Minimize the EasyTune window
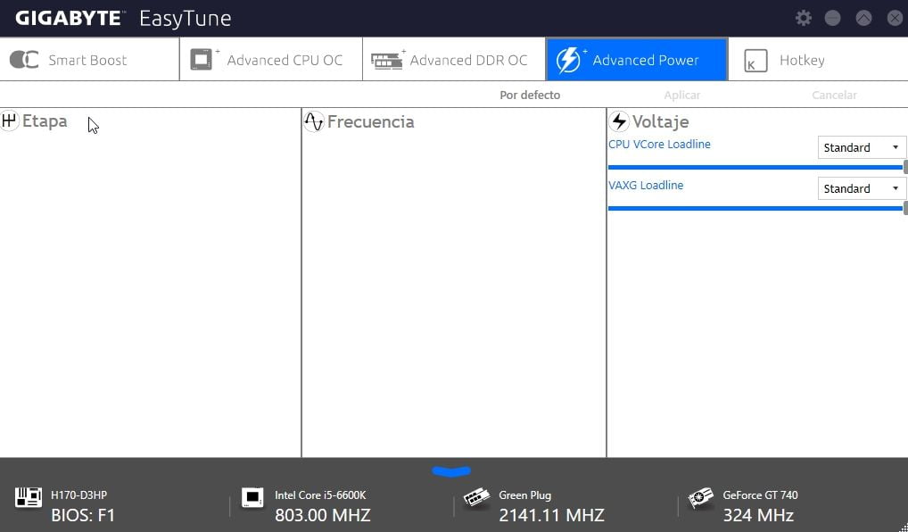The height and width of the screenshot is (532, 908). tap(832, 18)
